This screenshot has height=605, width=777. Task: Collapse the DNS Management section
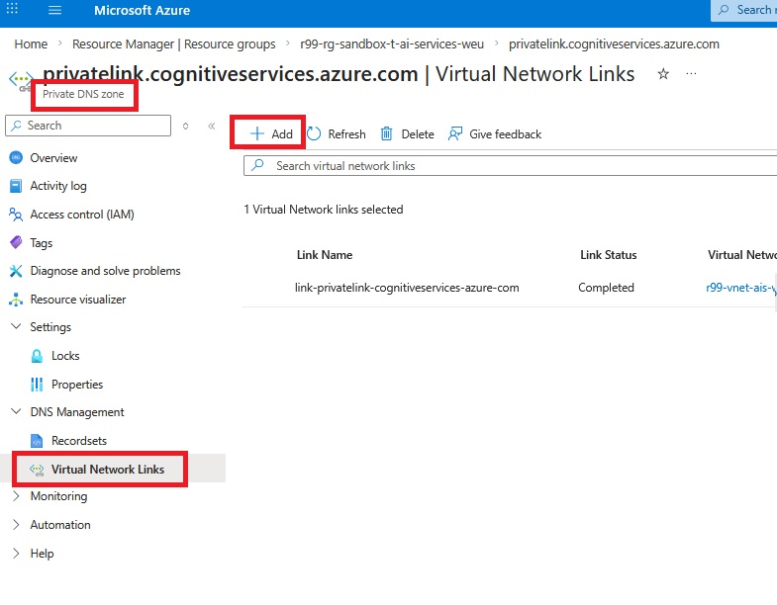[x=16, y=412]
